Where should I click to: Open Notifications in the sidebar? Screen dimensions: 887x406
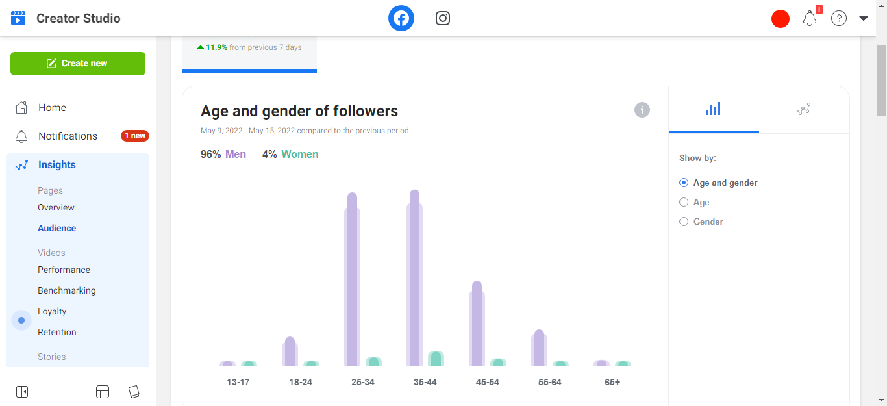click(68, 136)
